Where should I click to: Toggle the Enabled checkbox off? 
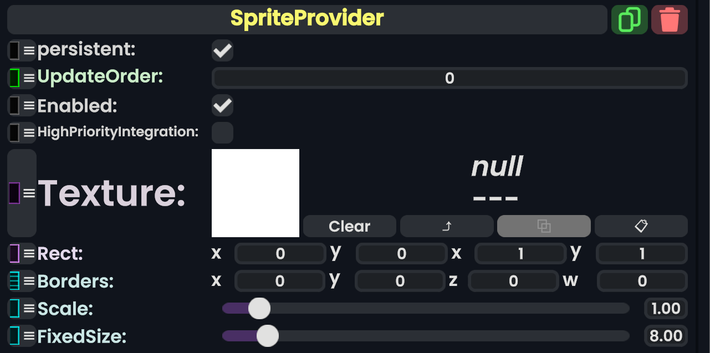222,105
